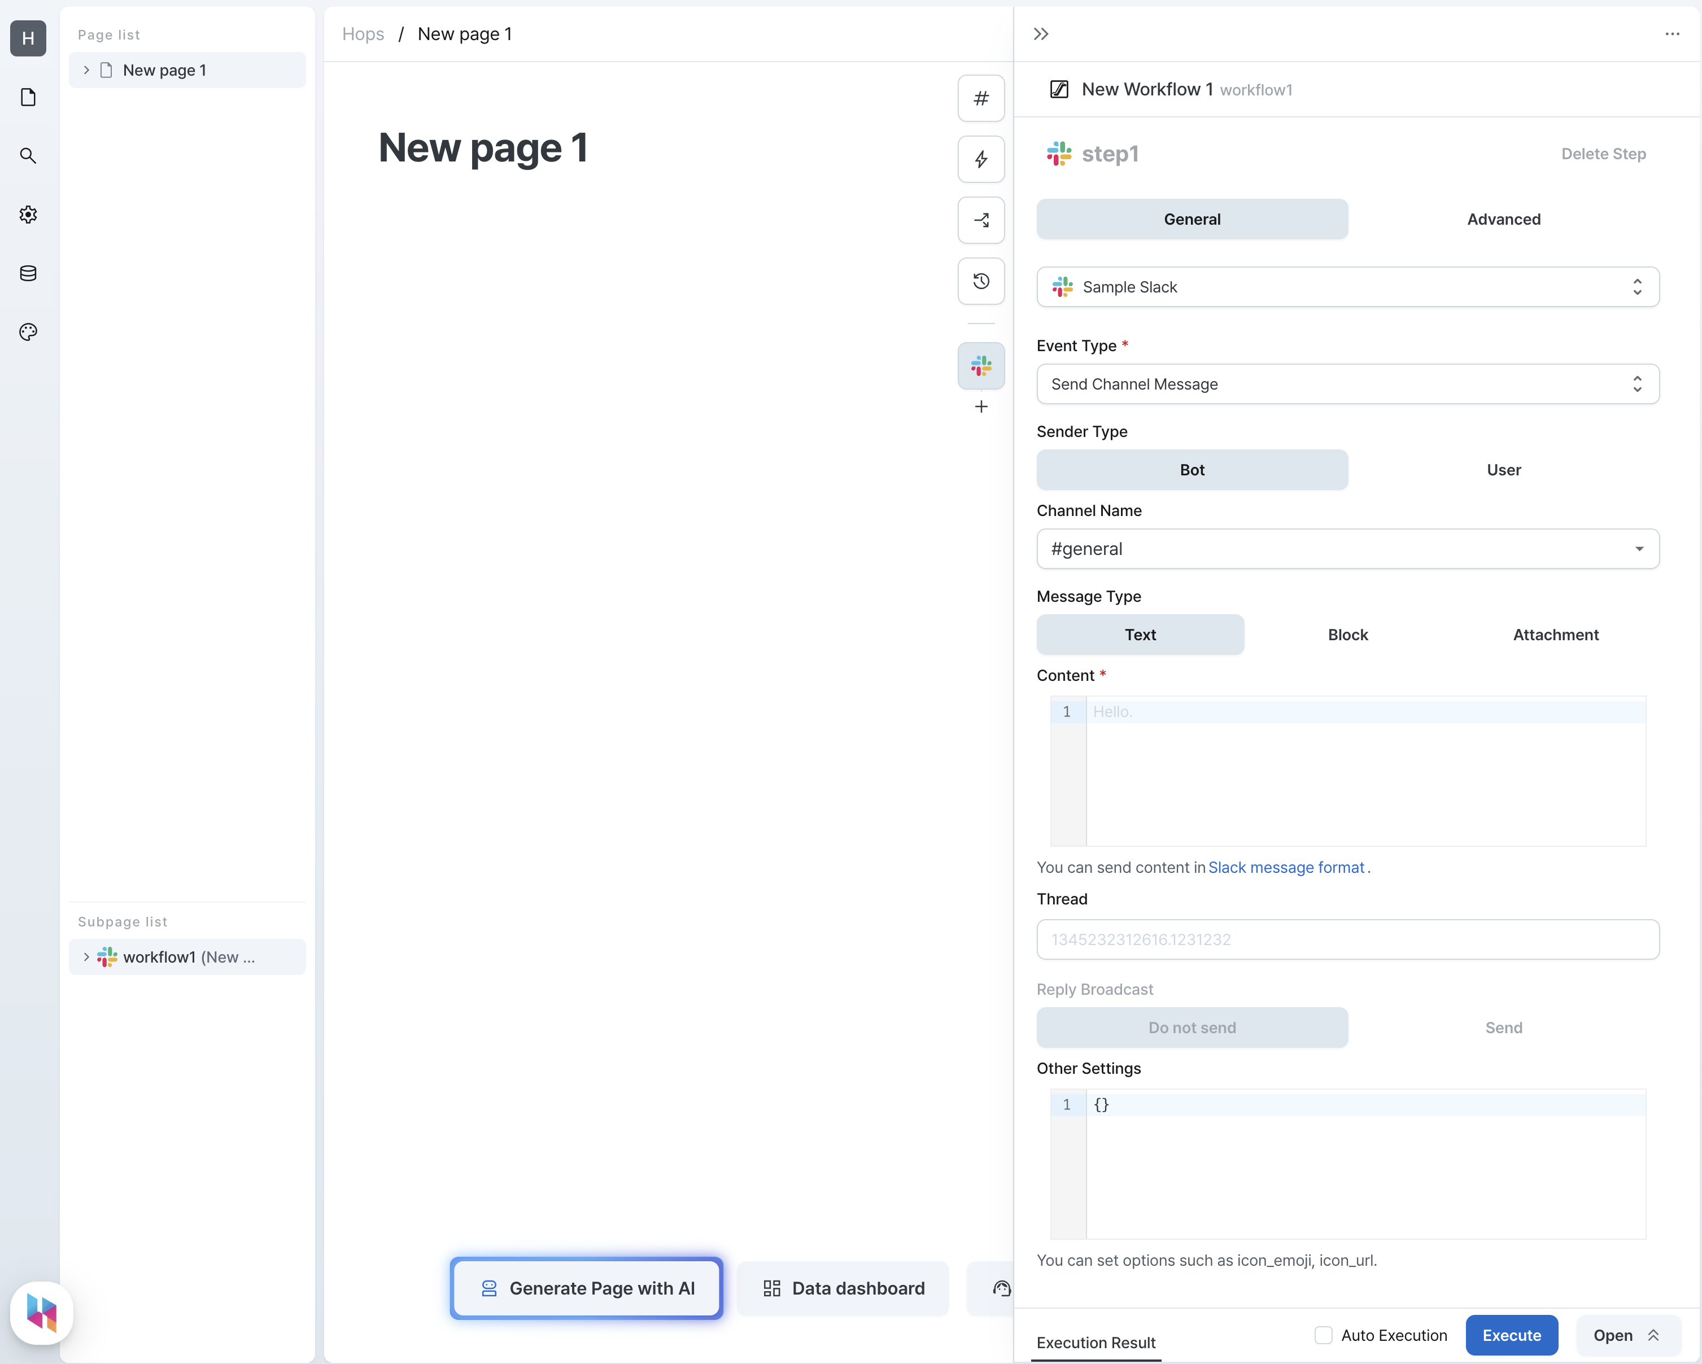Click Slack logo beside step1

[1059, 153]
